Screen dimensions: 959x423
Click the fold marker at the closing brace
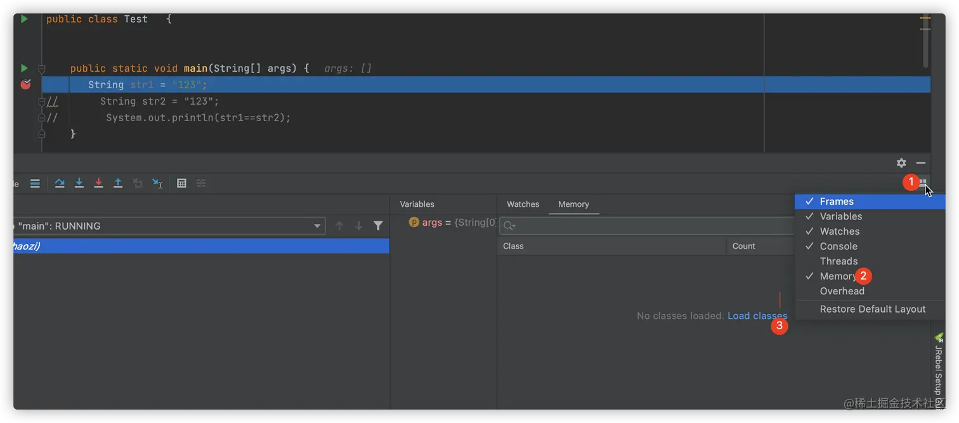pyautogui.click(x=42, y=134)
